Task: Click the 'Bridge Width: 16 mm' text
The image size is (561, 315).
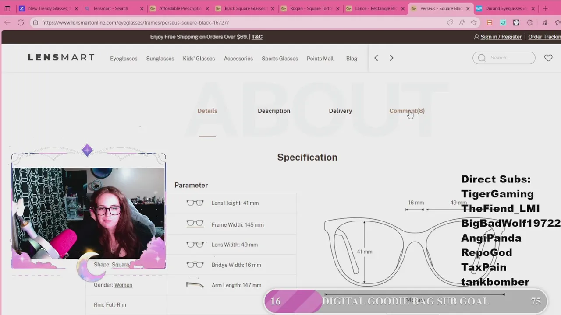Action: click(236, 265)
